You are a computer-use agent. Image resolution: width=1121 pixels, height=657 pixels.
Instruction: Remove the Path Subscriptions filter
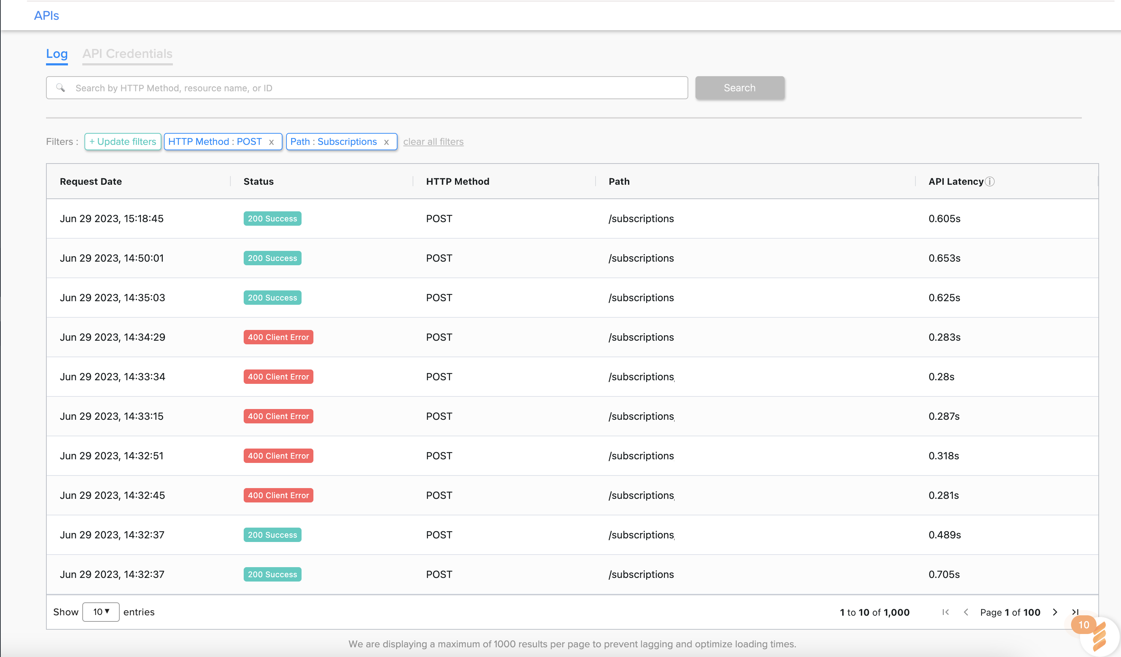[387, 142]
